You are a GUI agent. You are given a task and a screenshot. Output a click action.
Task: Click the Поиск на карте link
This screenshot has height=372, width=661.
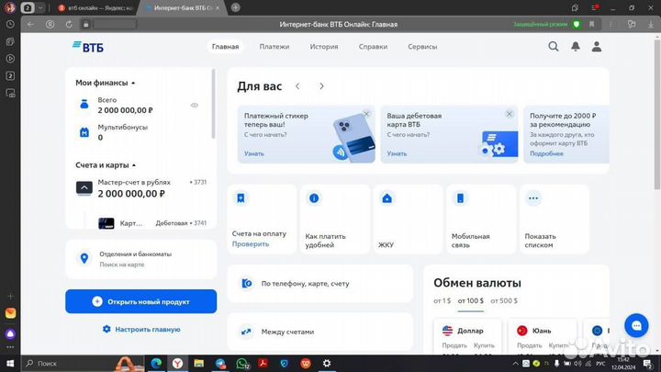[x=122, y=265]
